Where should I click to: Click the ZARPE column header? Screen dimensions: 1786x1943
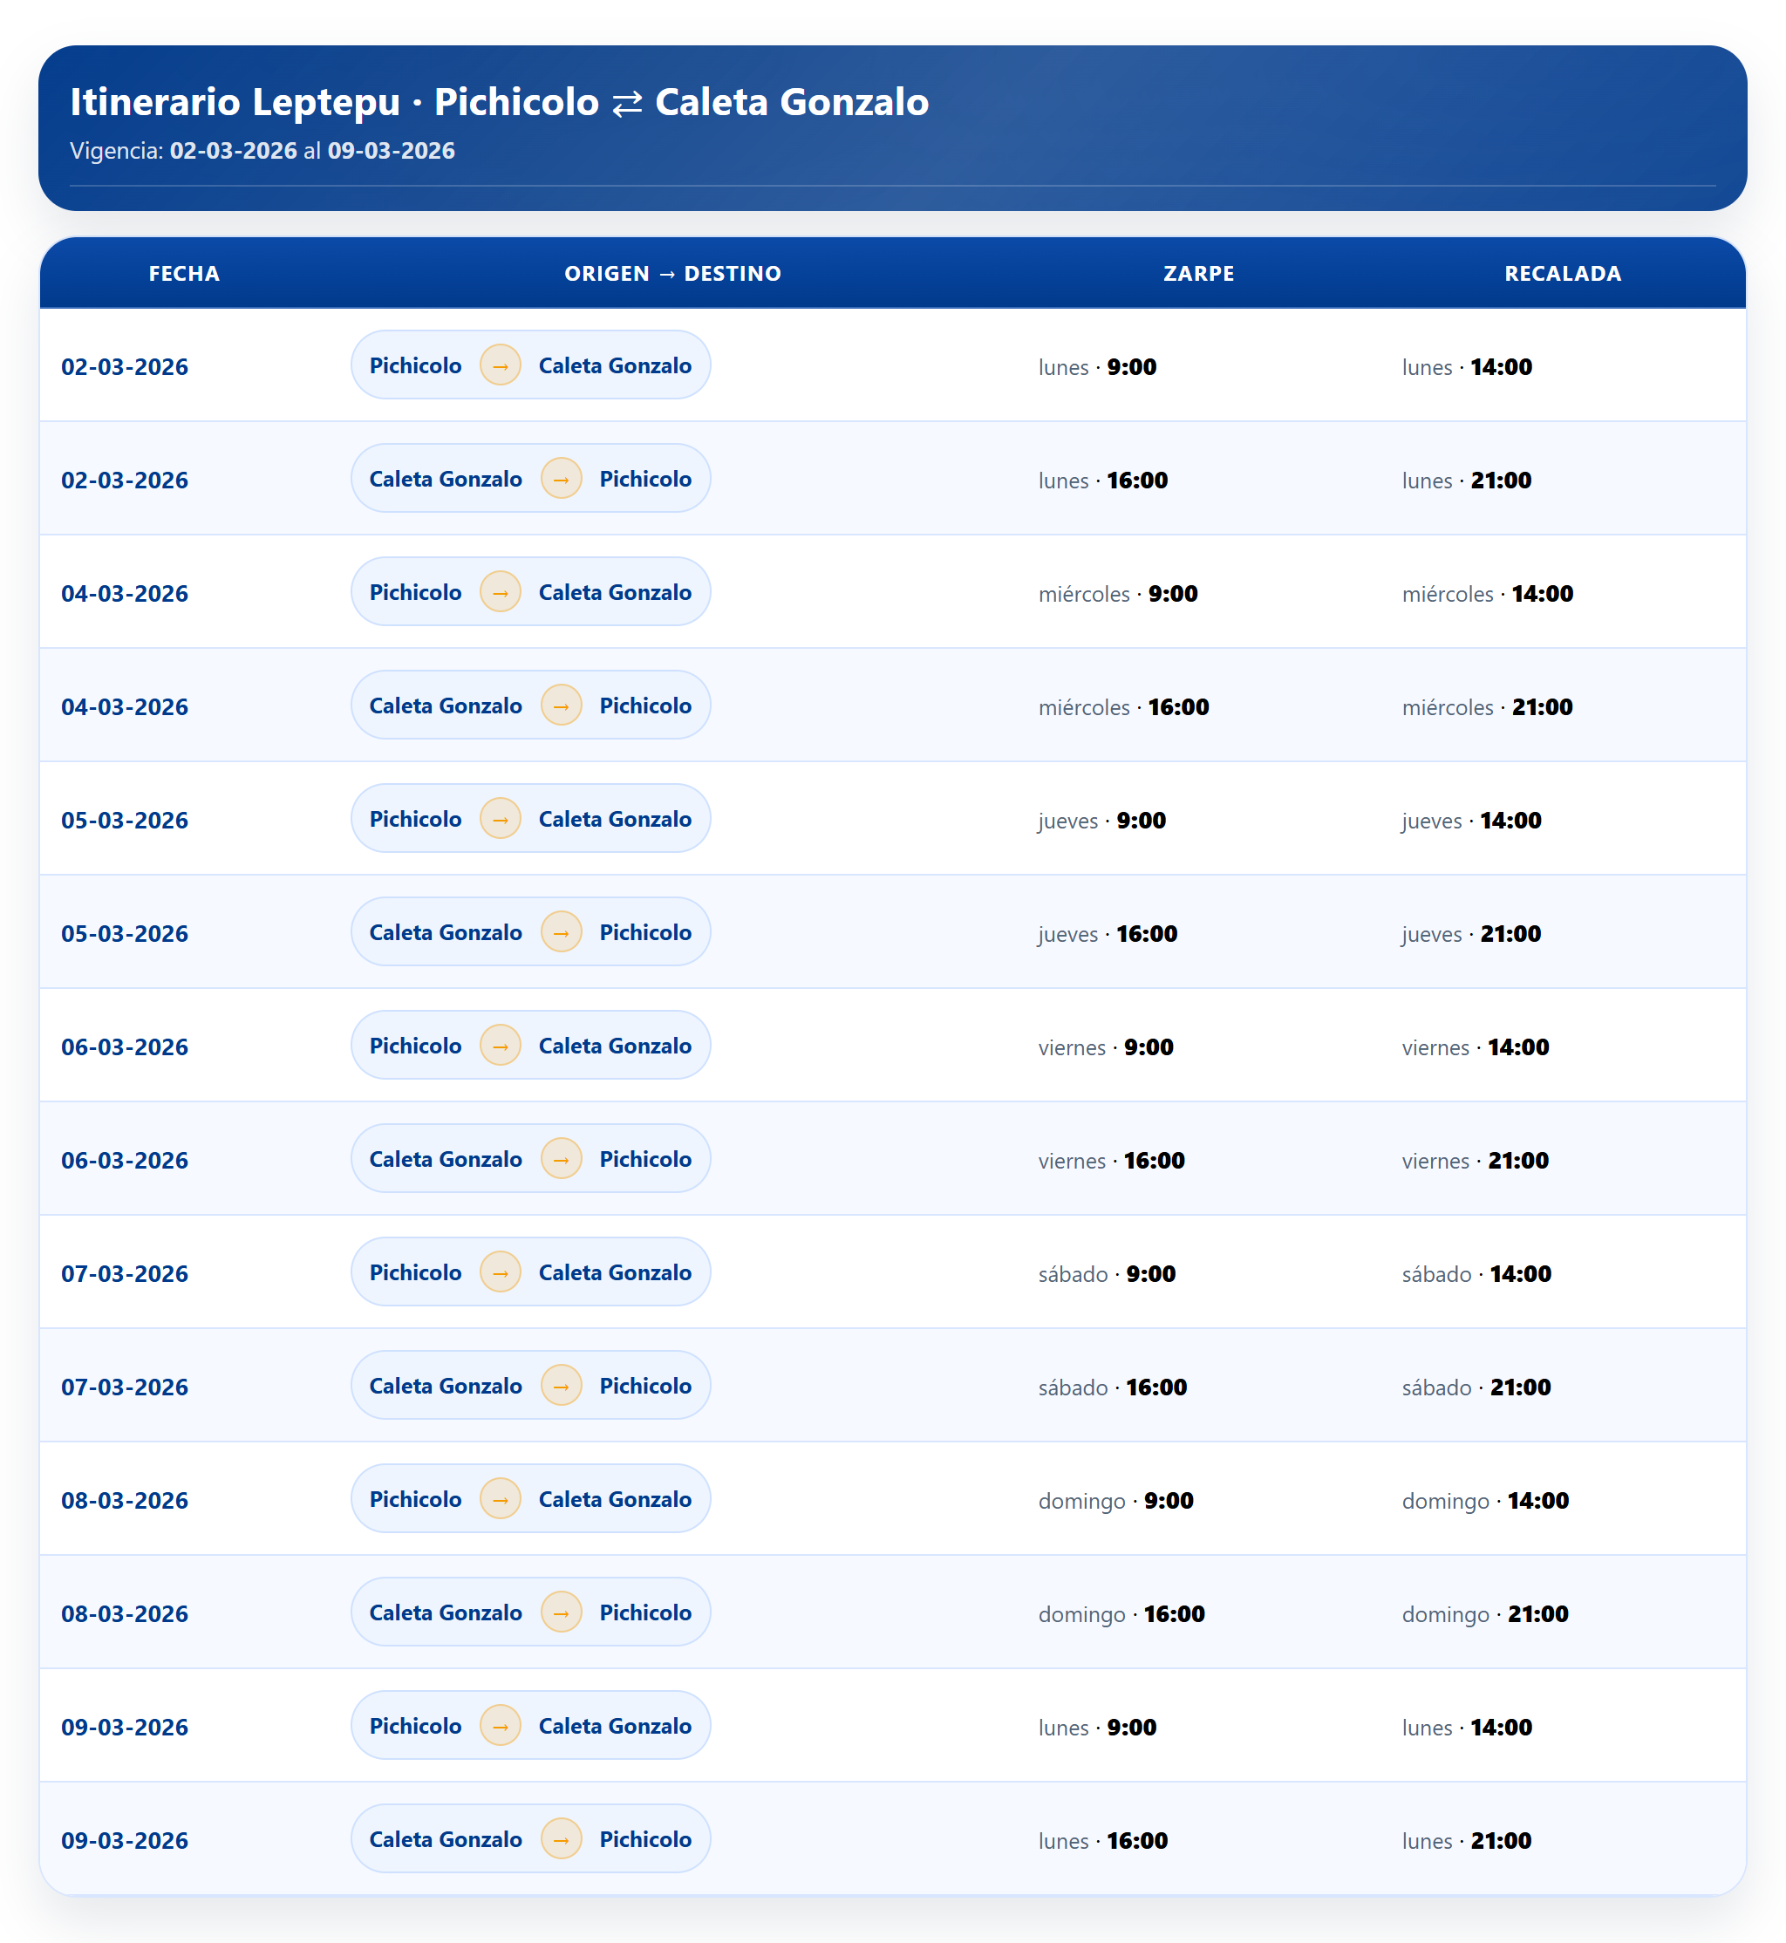(x=1198, y=274)
